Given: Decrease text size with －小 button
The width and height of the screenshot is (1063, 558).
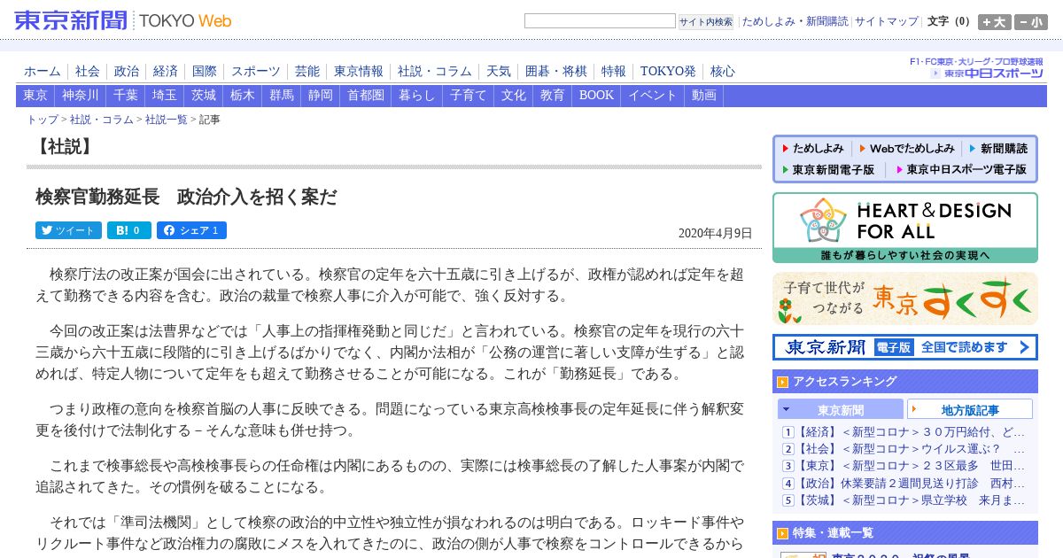Looking at the screenshot, I should (x=1031, y=22).
